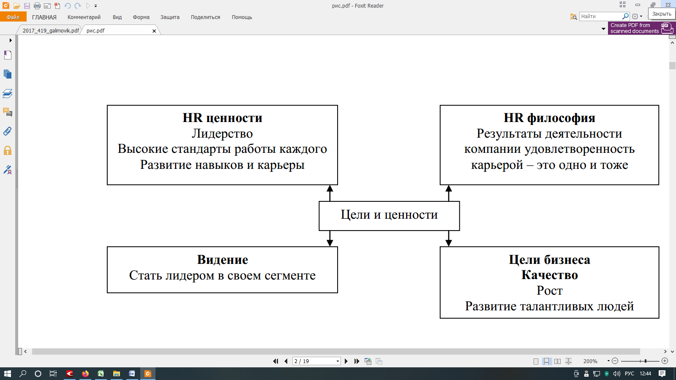Go to the first page
Screen dimensions: 676x380
click(276, 361)
